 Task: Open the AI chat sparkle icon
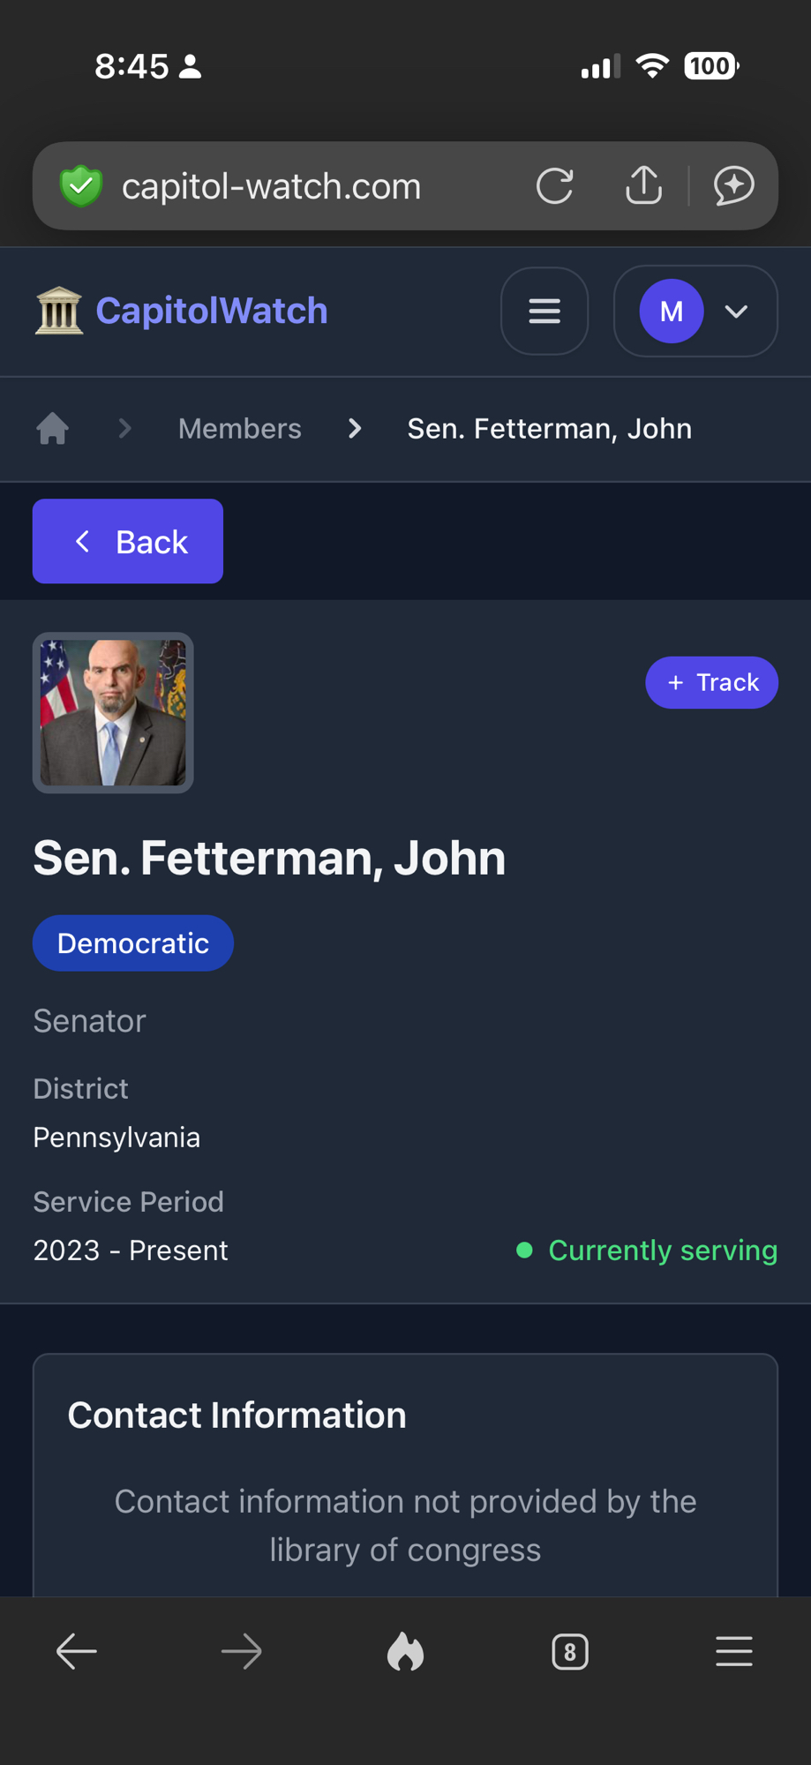coord(733,185)
